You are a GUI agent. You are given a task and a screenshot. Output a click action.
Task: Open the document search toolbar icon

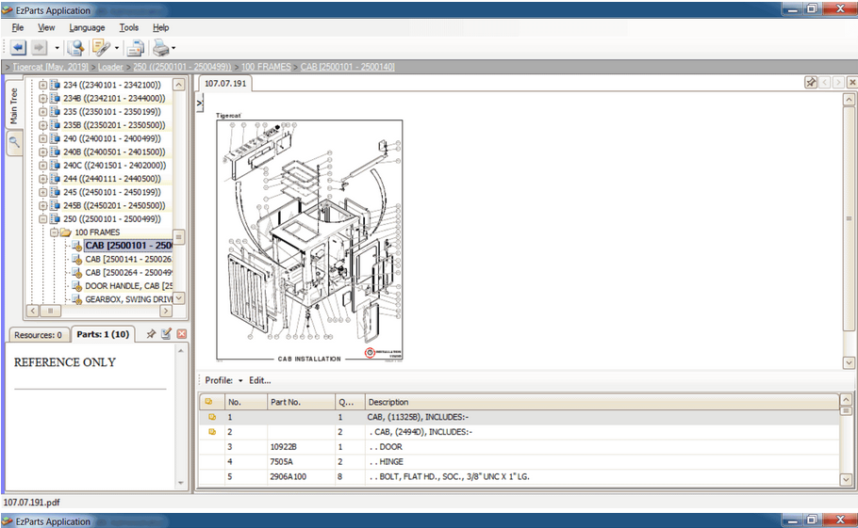pos(75,48)
